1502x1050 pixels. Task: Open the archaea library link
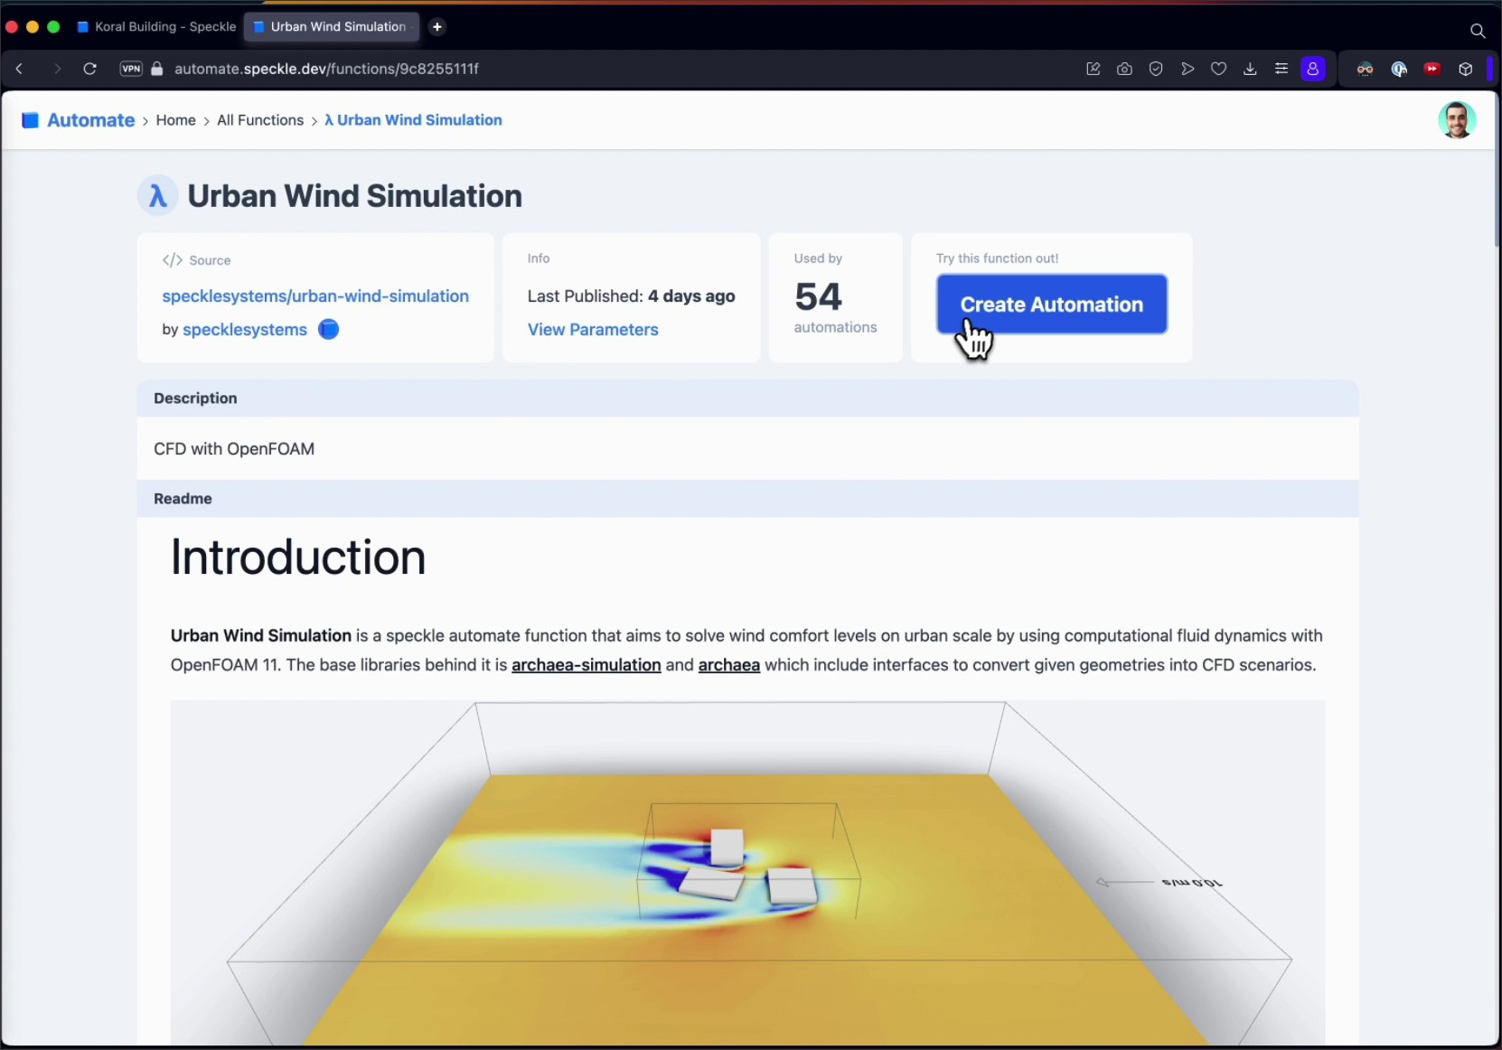pos(729,665)
